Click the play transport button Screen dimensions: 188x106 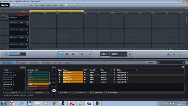[x=82, y=54]
